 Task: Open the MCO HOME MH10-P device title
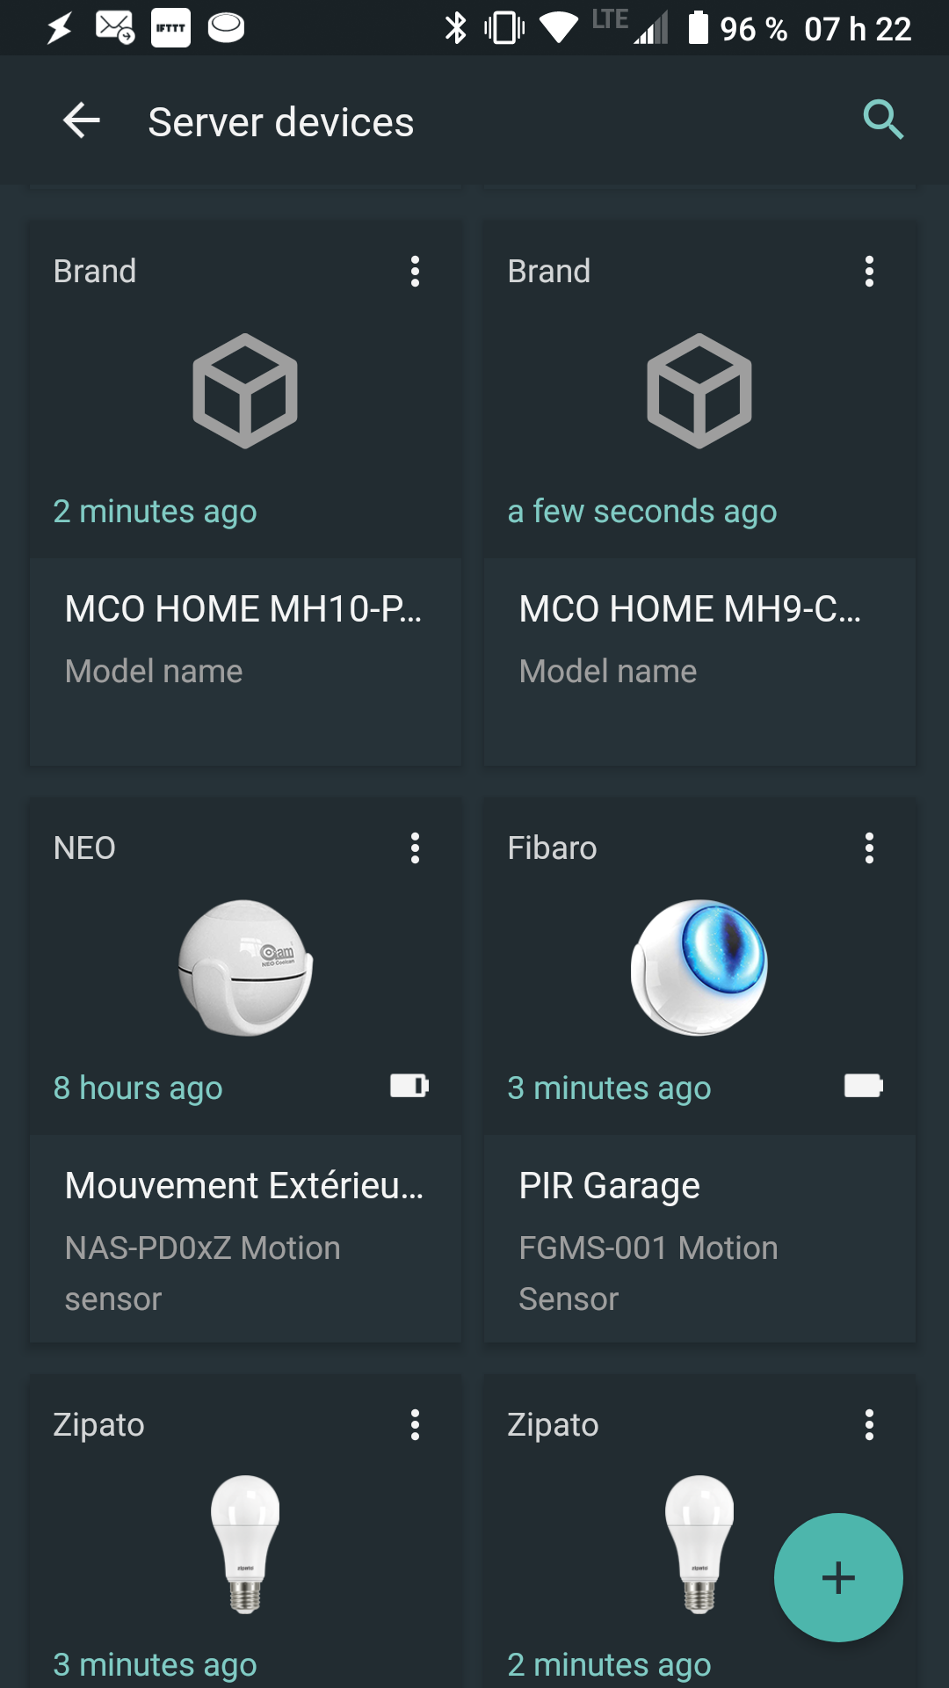[x=243, y=609]
